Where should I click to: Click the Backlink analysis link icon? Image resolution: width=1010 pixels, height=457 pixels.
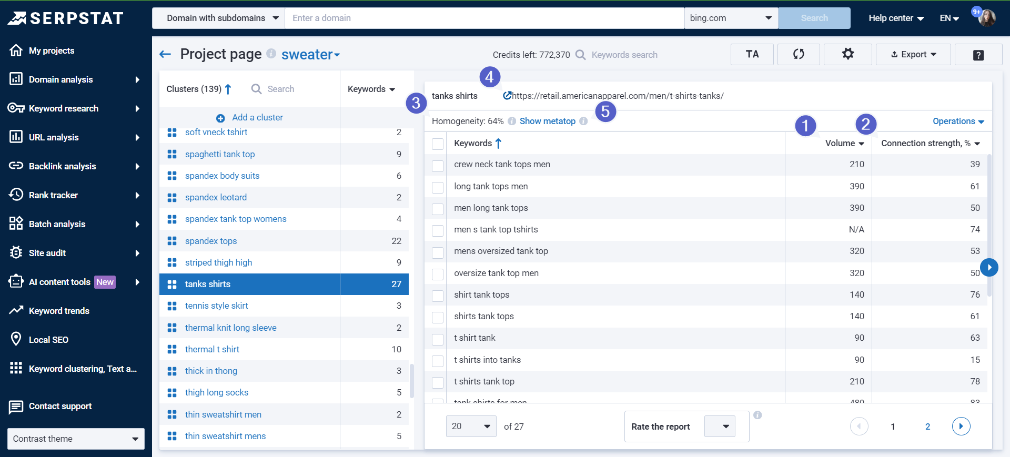tap(16, 166)
